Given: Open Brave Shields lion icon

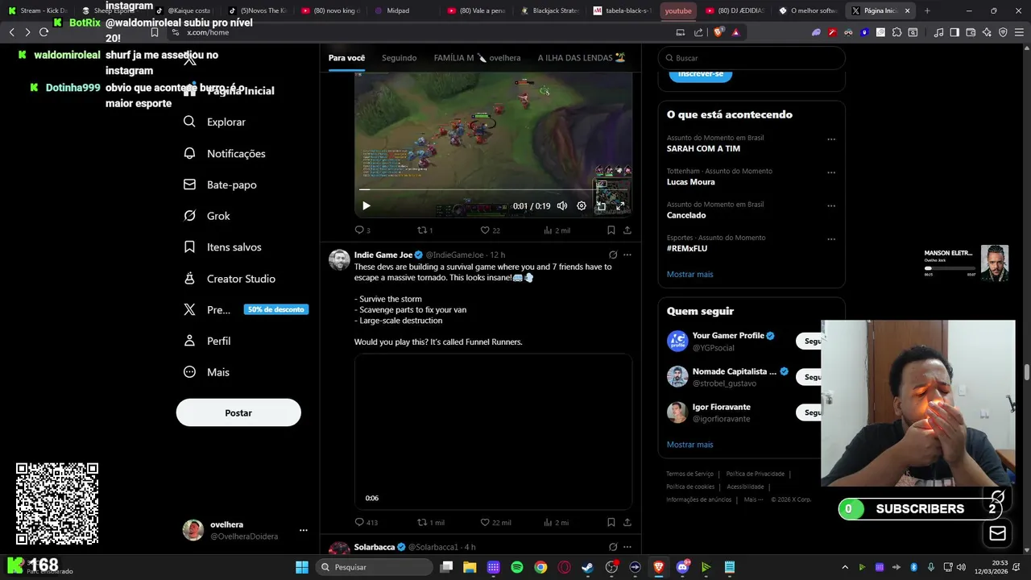Looking at the screenshot, I should coord(718,32).
